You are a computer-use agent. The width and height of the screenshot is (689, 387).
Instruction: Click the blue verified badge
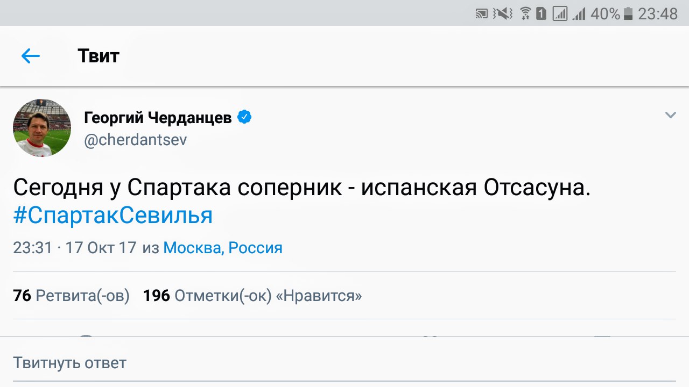(x=244, y=117)
